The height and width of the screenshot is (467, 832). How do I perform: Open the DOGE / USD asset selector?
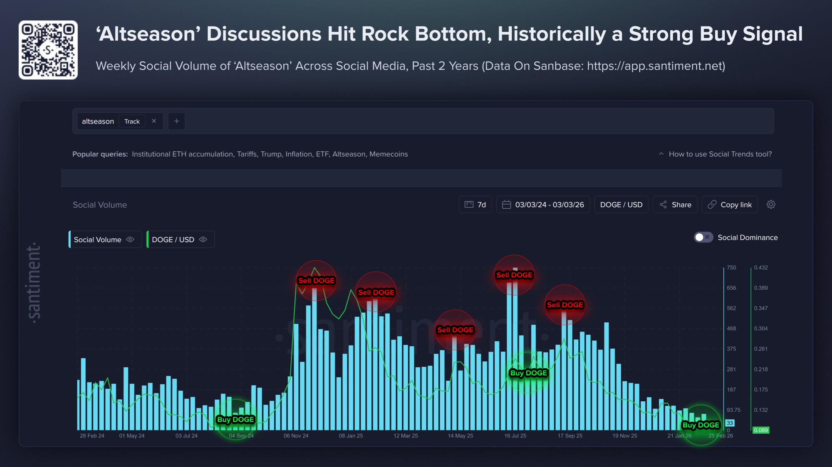[x=621, y=204]
